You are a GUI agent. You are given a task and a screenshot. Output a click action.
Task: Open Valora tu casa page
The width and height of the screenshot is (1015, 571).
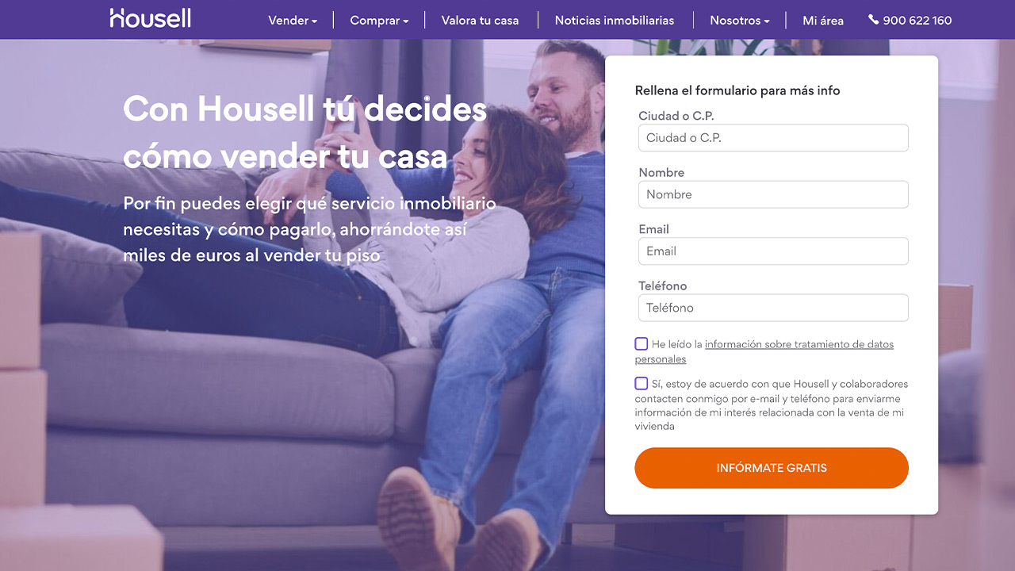[x=480, y=21]
